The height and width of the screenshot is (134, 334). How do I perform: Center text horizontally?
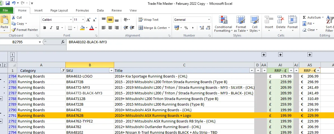tap(110, 28)
